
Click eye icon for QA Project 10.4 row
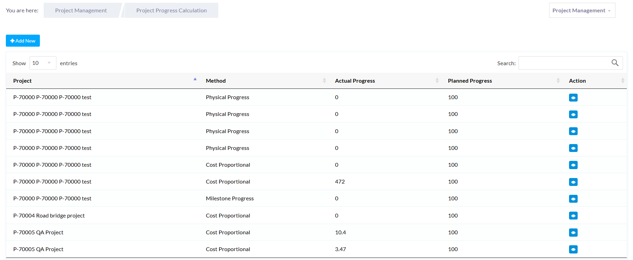[573, 233]
